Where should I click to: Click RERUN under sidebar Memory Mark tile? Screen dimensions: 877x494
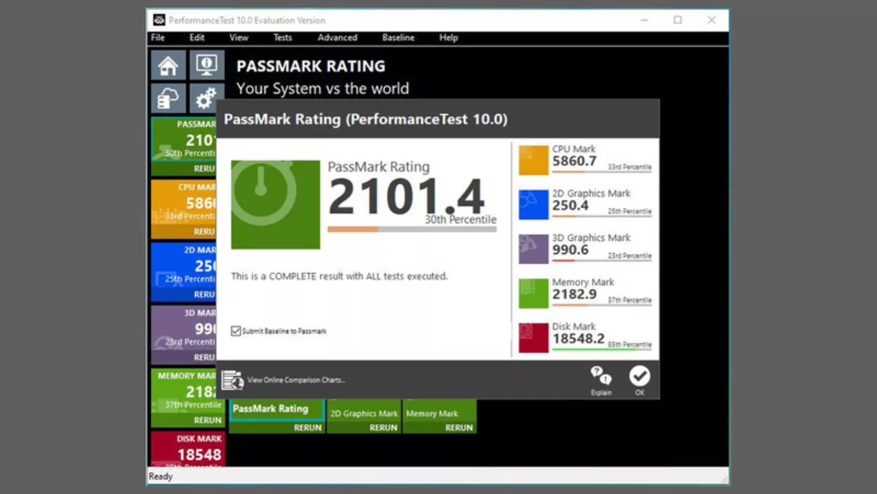208,420
